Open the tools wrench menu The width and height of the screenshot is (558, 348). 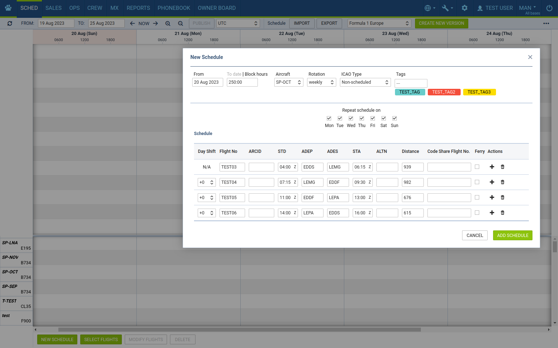[446, 8]
